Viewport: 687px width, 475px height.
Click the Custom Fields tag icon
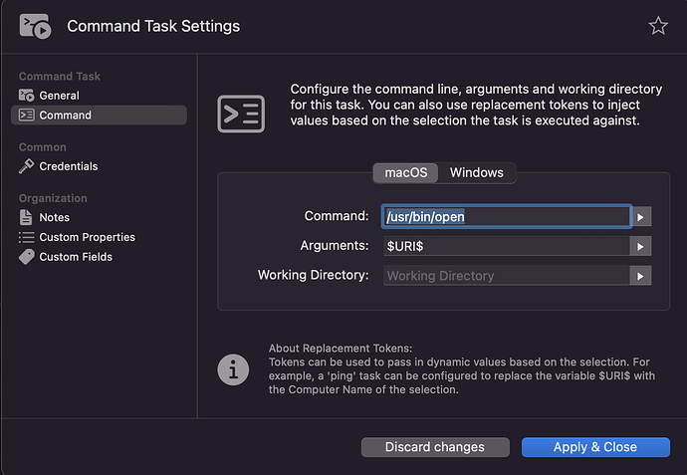click(27, 257)
